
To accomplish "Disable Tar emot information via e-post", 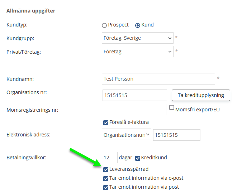I will tap(106, 178).
